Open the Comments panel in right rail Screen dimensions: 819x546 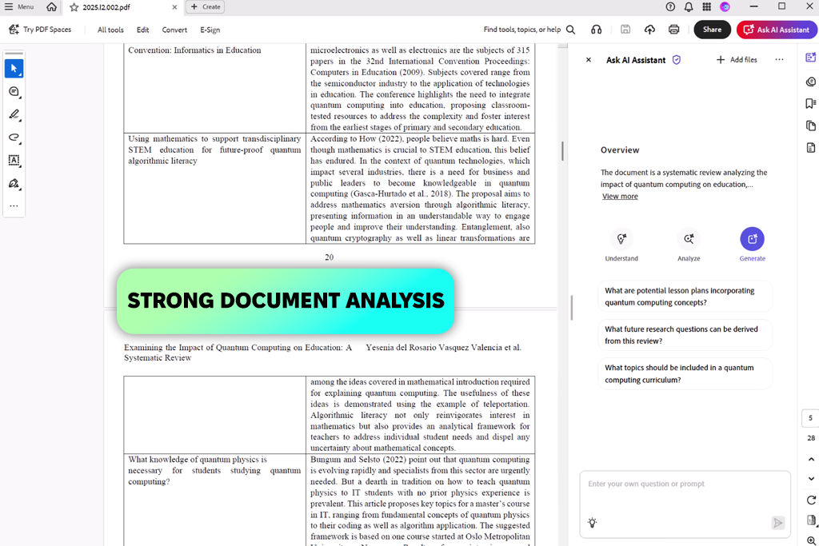[811, 82]
